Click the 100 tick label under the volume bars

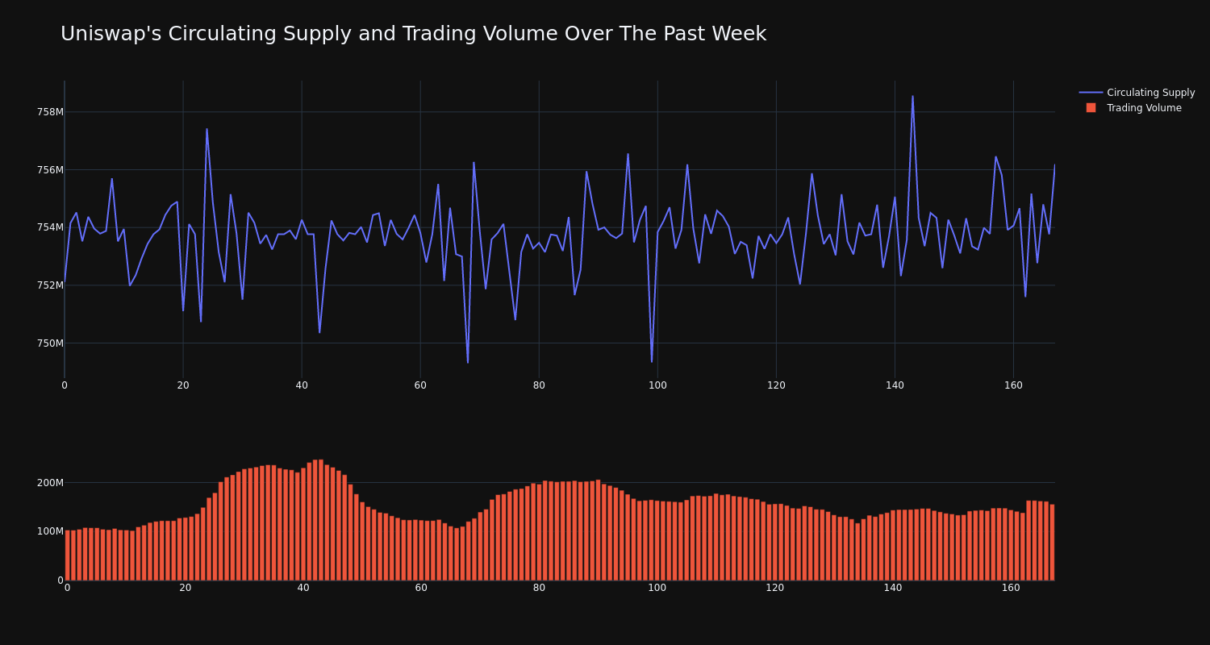coord(657,588)
